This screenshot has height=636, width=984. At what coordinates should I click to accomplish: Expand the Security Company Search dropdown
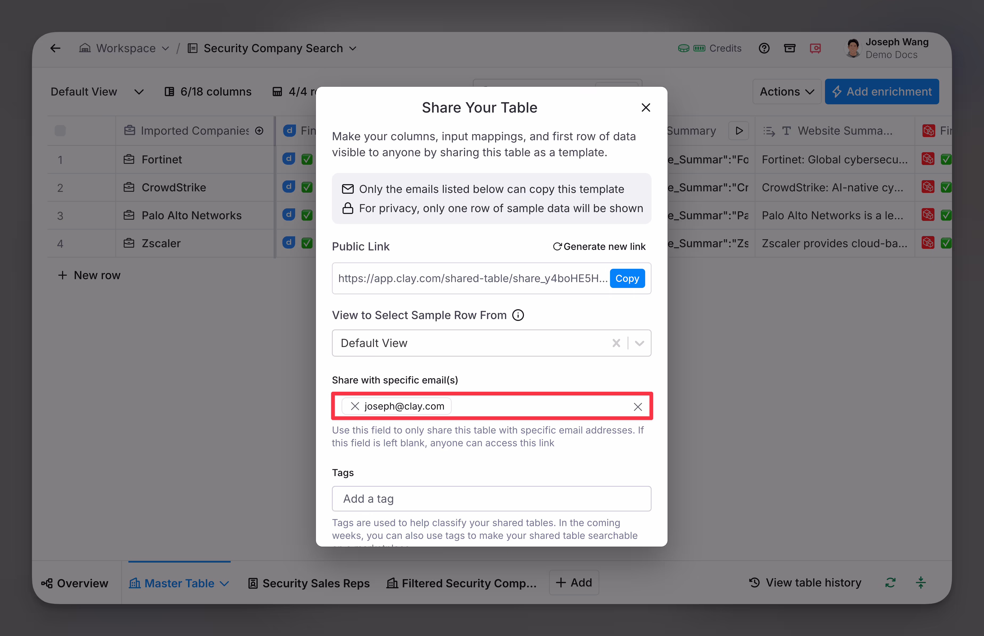353,48
